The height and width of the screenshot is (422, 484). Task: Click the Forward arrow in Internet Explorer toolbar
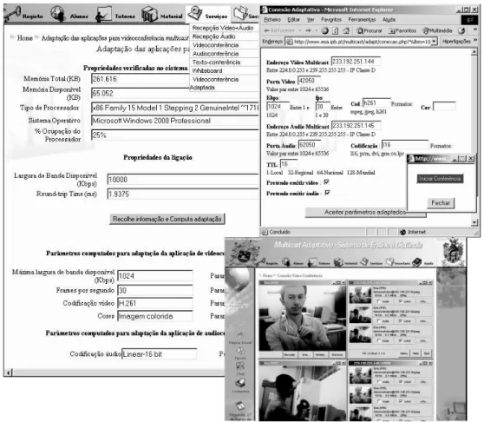308,30
